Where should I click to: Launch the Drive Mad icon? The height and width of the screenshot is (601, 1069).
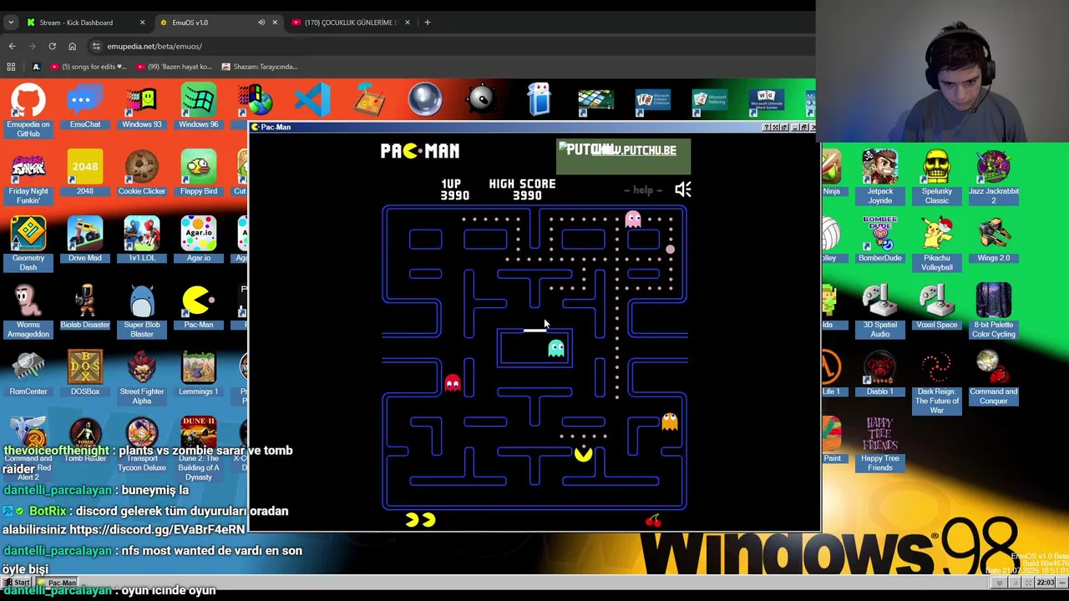click(x=85, y=240)
